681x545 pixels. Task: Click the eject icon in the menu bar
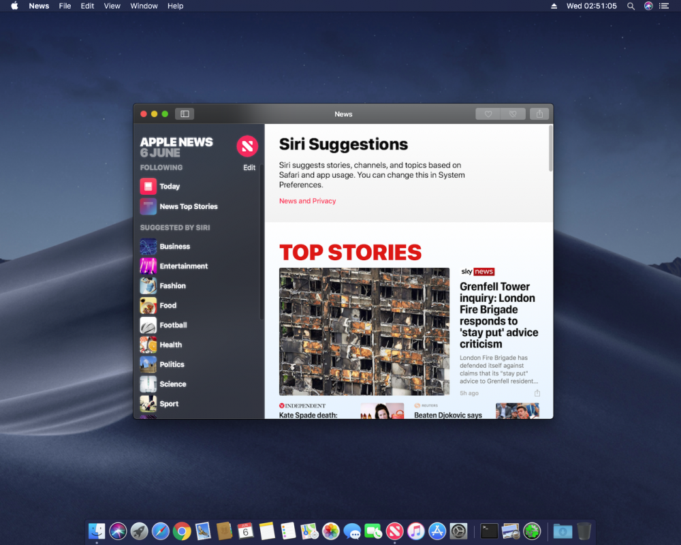point(554,6)
